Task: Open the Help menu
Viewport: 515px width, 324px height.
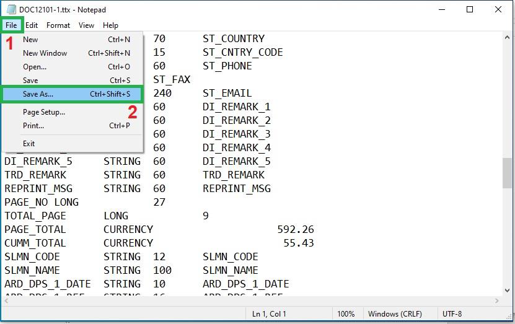Action: (x=110, y=25)
